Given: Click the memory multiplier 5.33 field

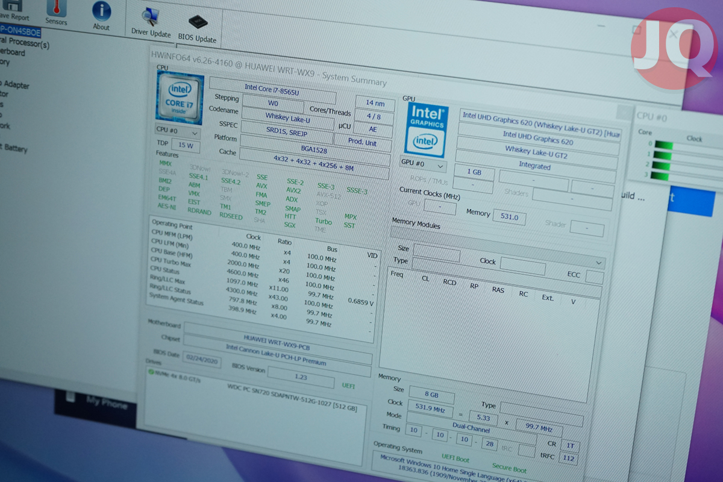Looking at the screenshot, I should click(x=483, y=417).
